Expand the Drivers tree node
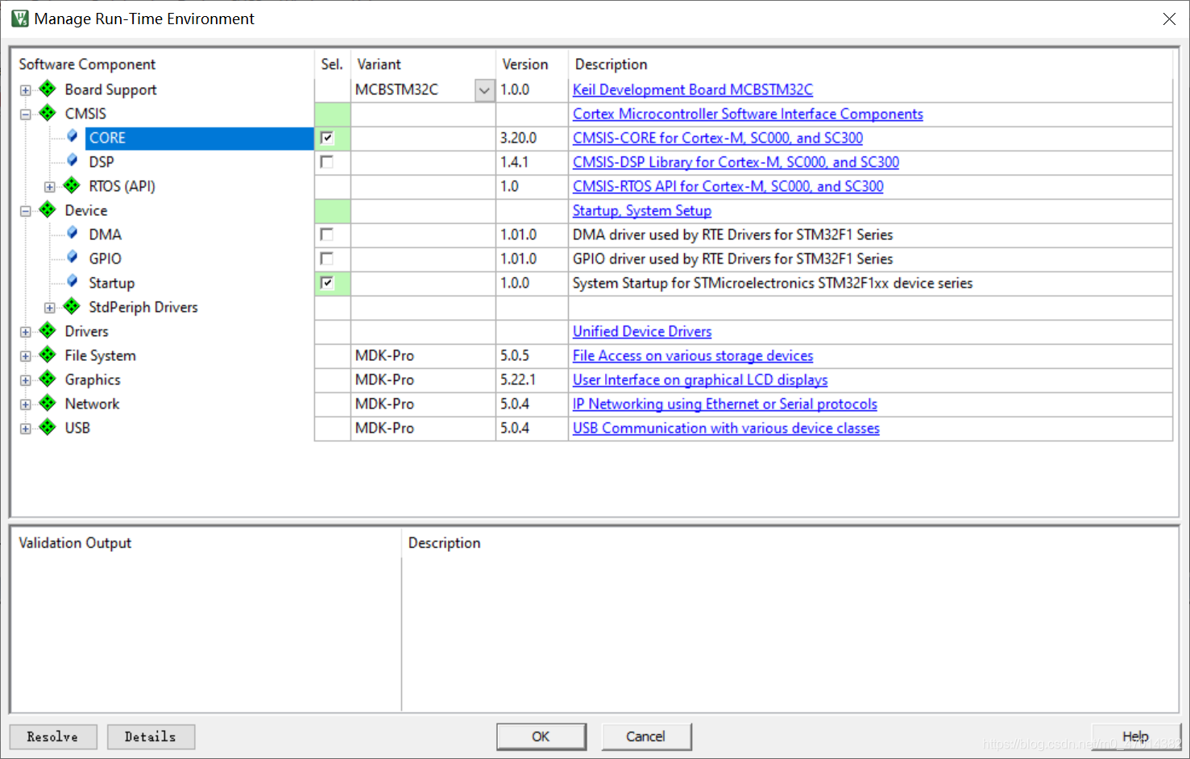Image resolution: width=1190 pixels, height=759 pixels. (x=26, y=332)
